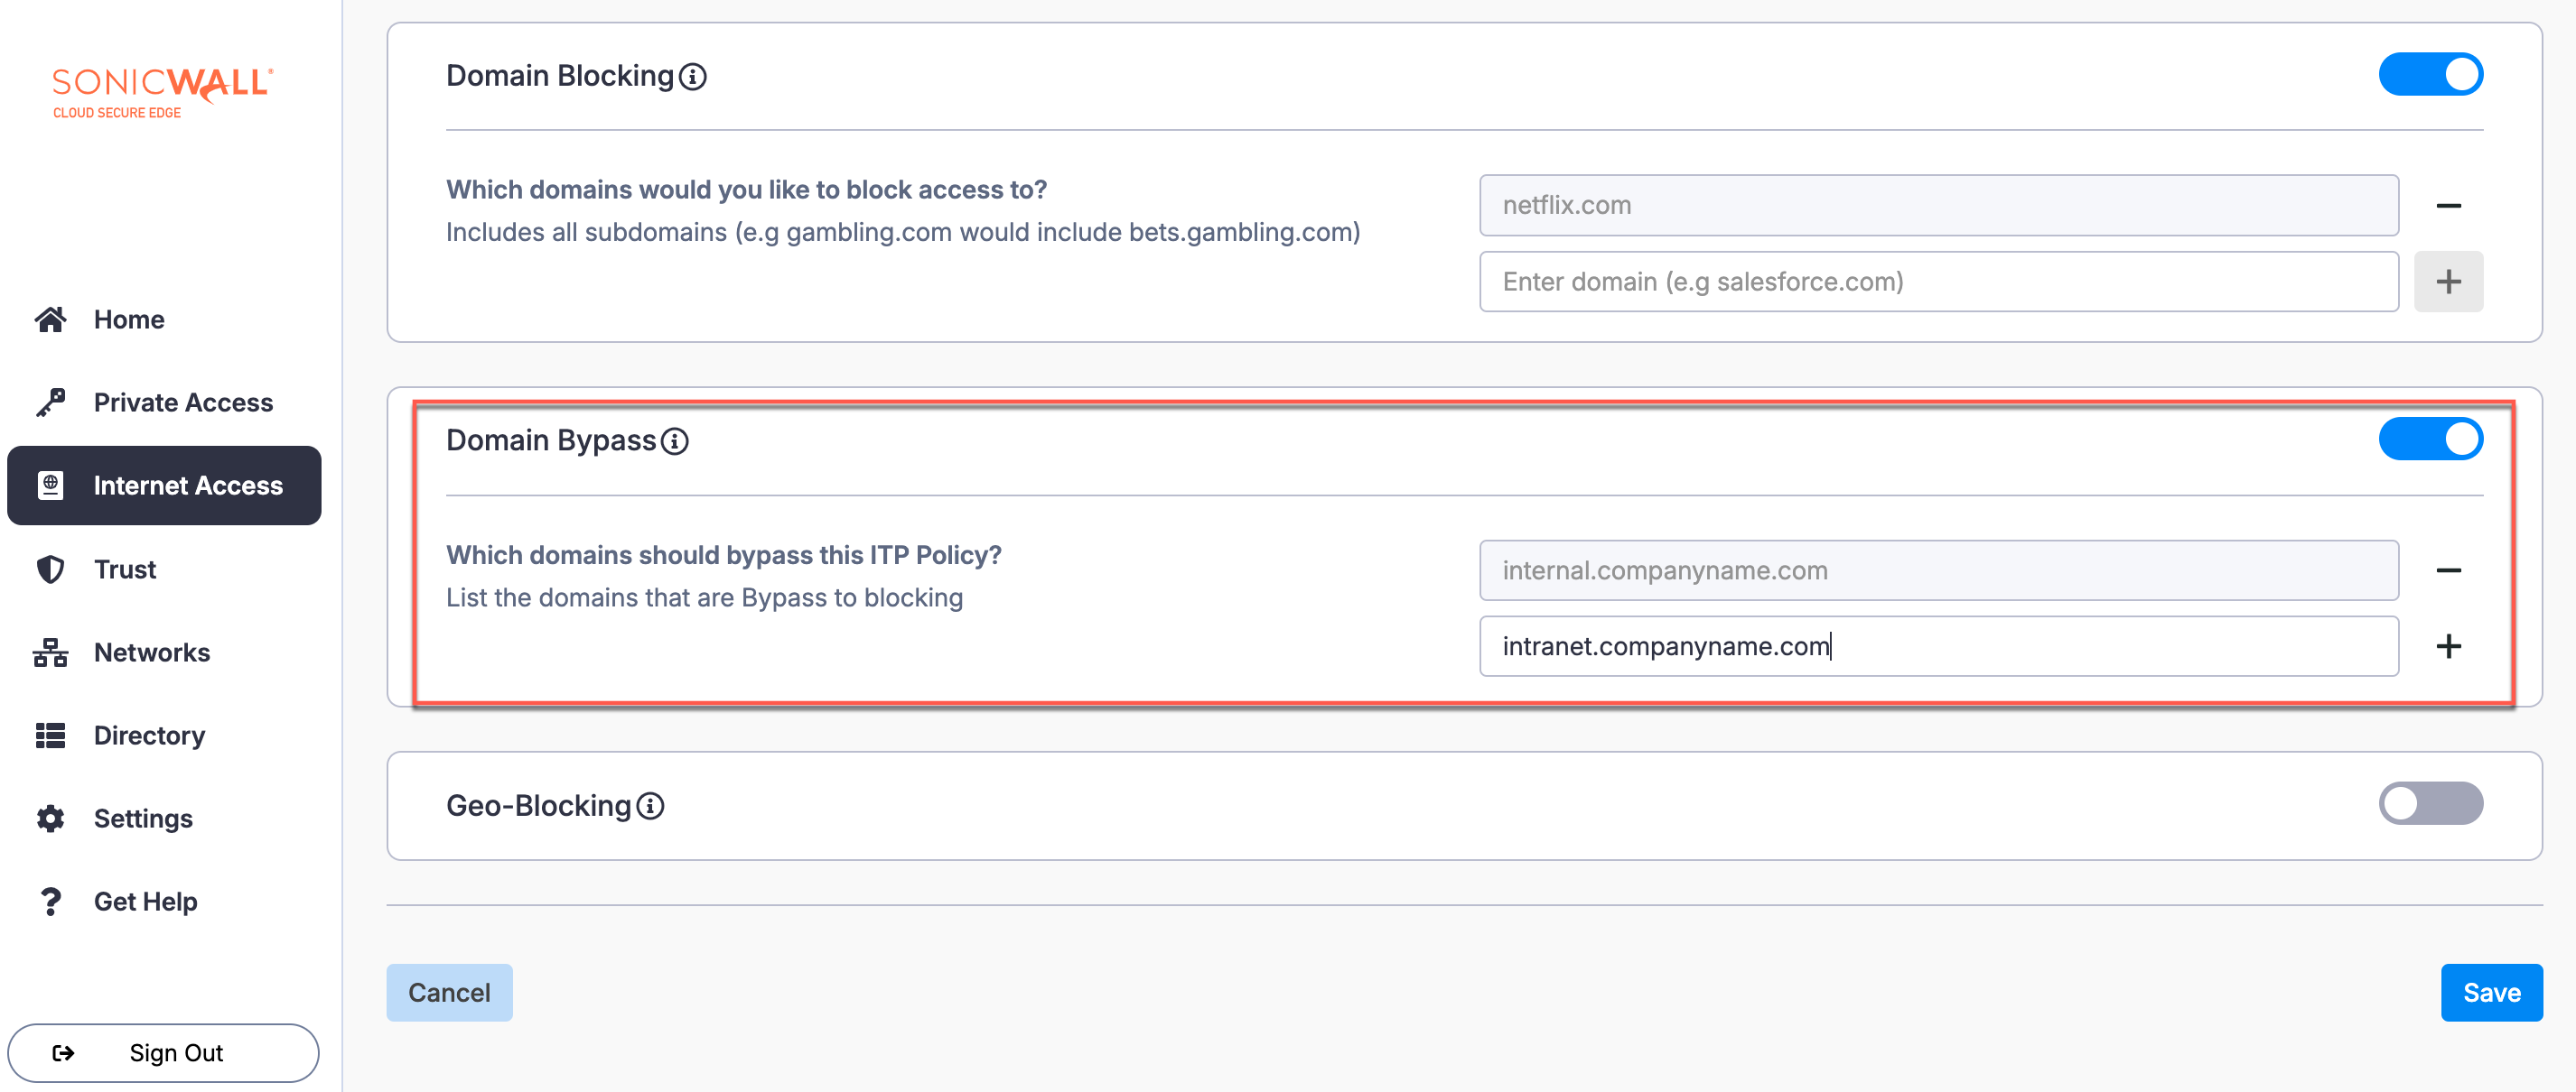The height and width of the screenshot is (1092, 2576).
Task: Remove internal.companyname.com bypass entry
Action: tap(2448, 570)
